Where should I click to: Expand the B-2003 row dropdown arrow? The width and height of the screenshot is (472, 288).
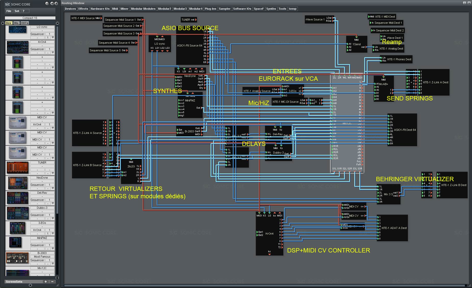pos(53,264)
